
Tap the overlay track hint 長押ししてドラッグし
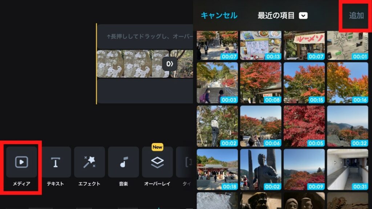pyautogui.click(x=149, y=37)
